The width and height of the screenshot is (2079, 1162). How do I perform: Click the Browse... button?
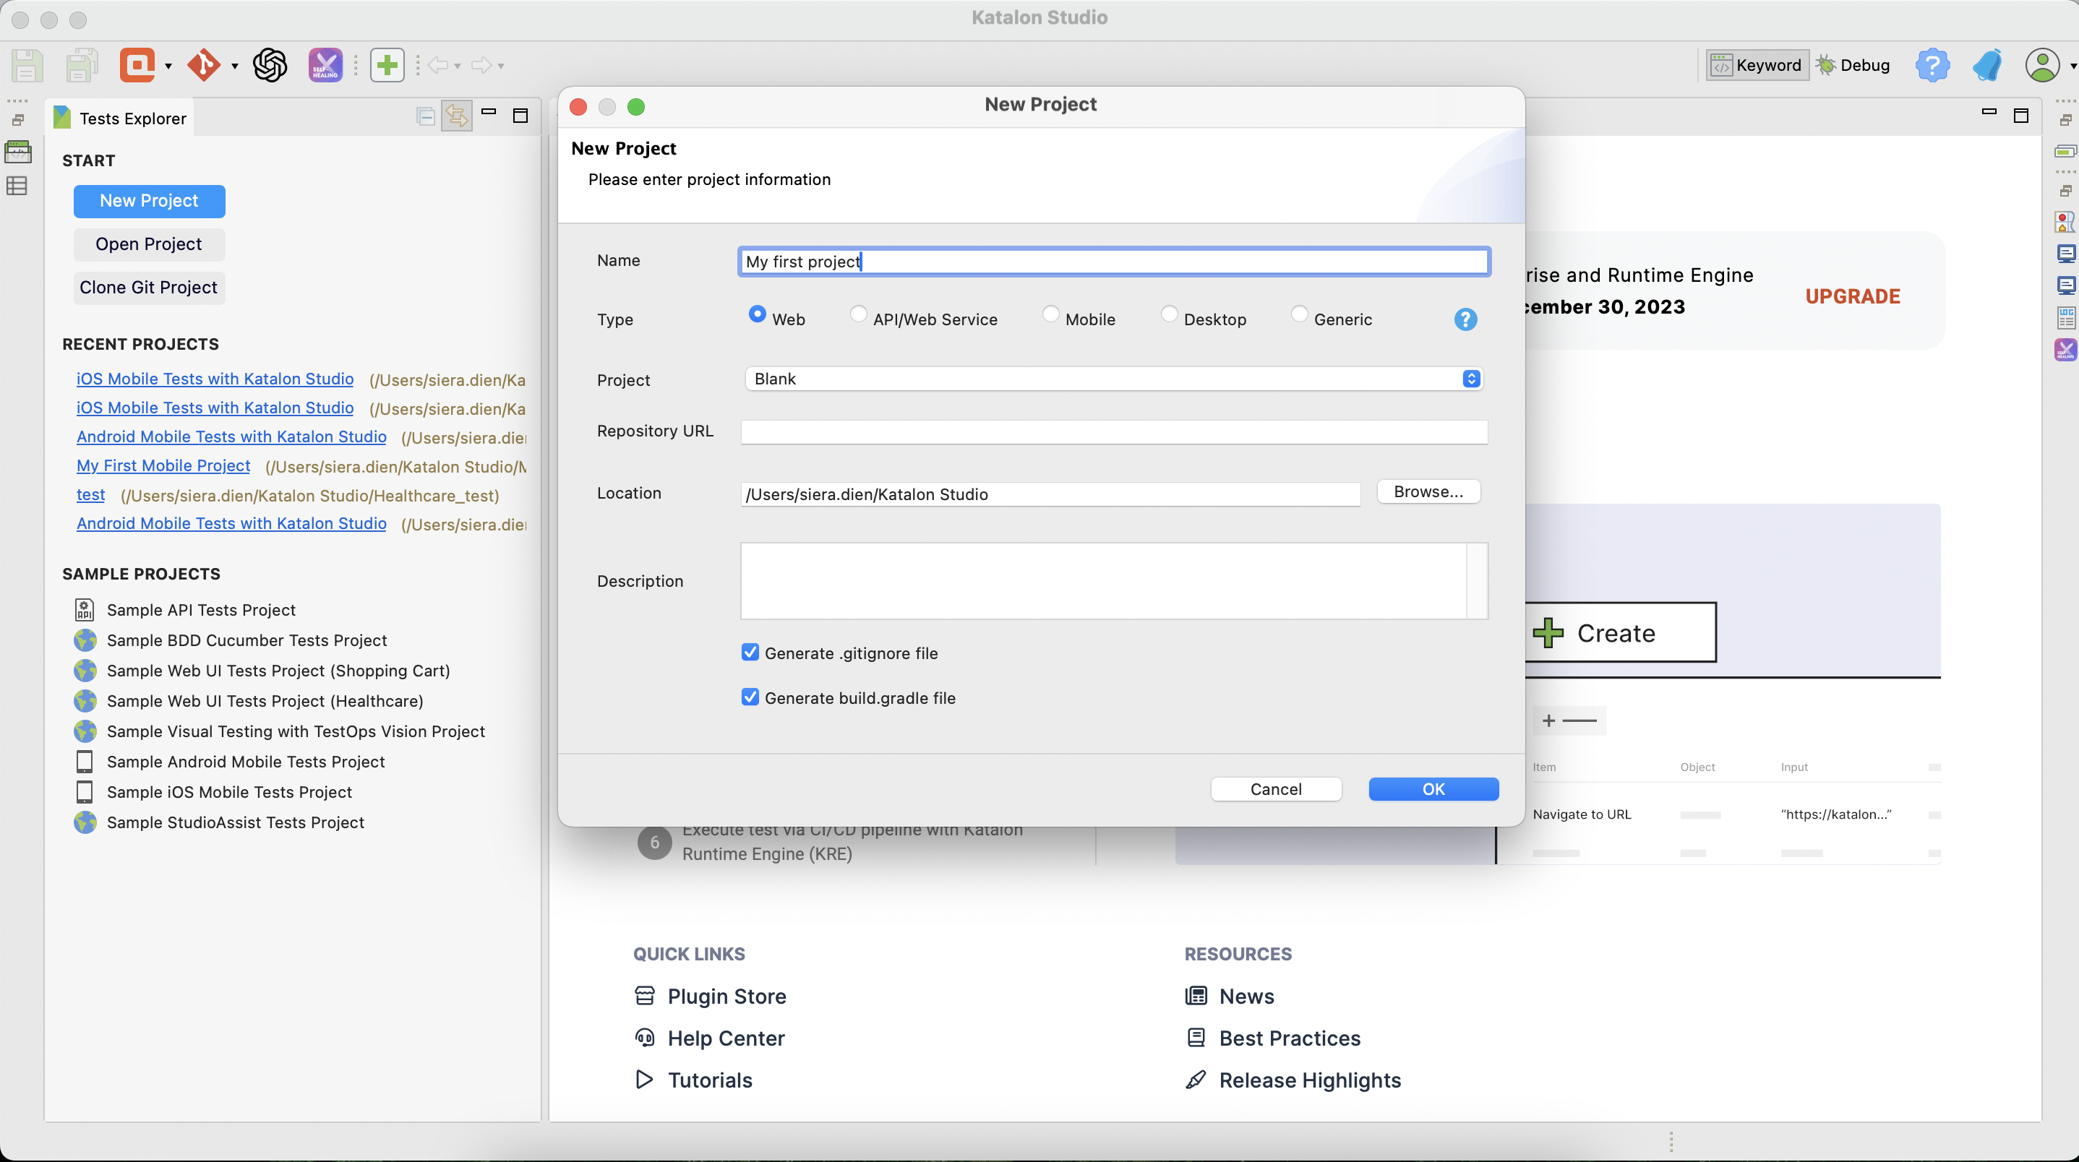[x=1428, y=491]
